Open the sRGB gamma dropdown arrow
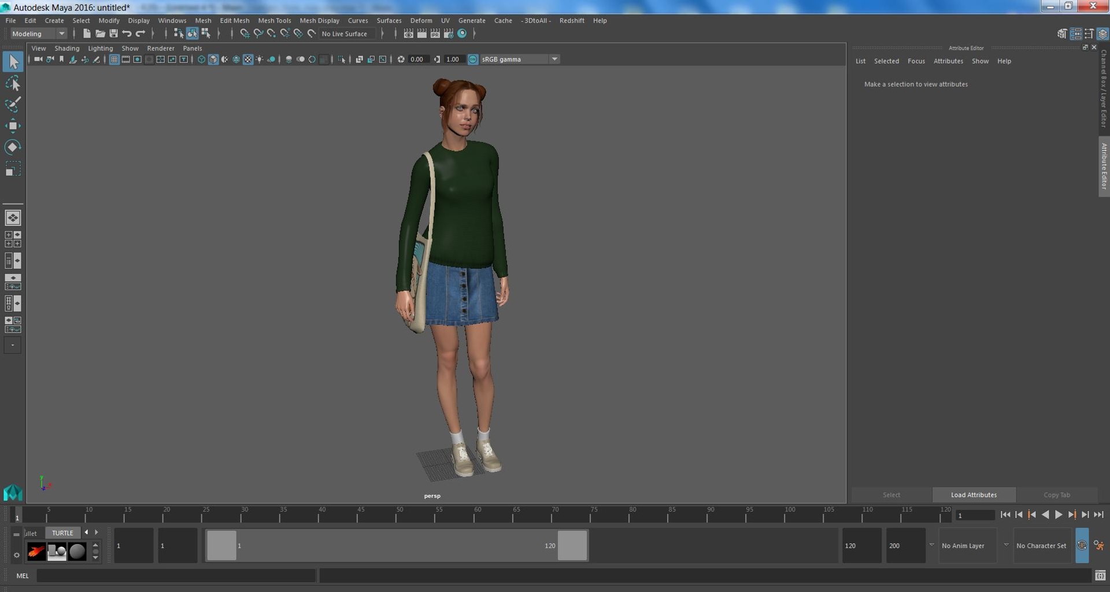Screen dimensions: 1110x592 (x=554, y=59)
